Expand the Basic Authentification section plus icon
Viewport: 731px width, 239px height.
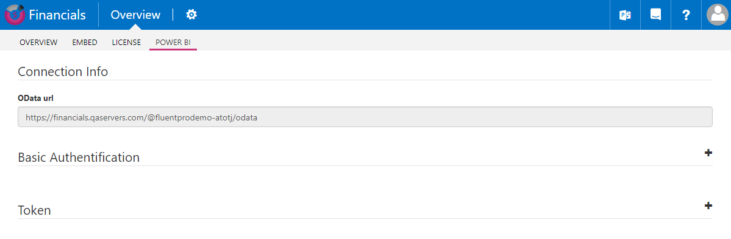tap(708, 153)
